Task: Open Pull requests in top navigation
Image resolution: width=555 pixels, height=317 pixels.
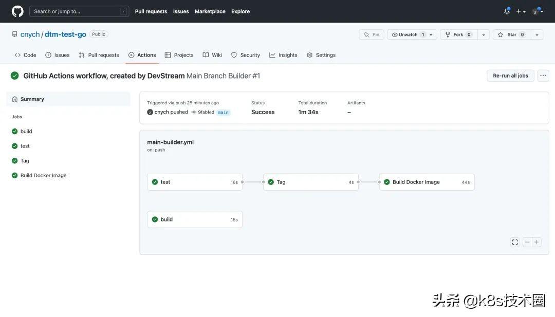Action: coord(151,11)
